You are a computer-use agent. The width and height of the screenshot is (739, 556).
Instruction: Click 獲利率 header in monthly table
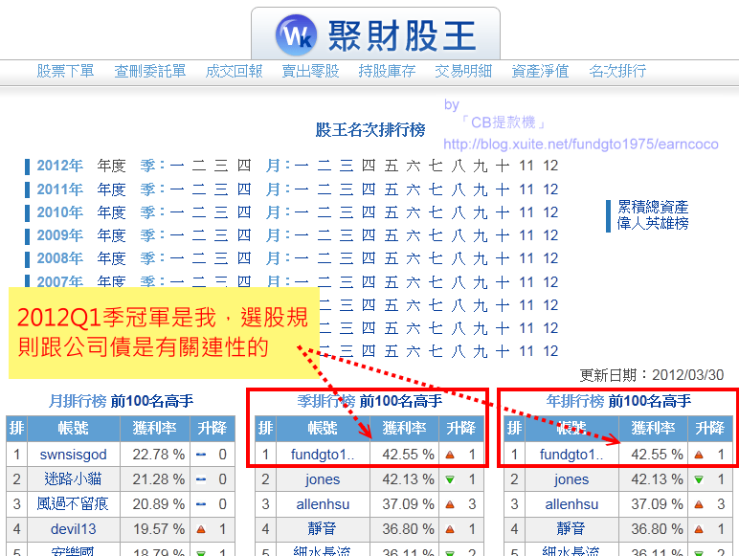tap(154, 429)
